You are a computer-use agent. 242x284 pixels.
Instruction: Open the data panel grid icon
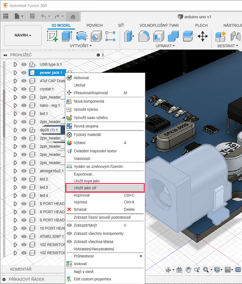pyautogui.click(x=6, y=16)
